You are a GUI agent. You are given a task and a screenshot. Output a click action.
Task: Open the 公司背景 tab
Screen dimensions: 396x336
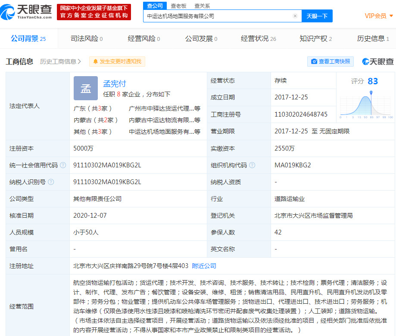click(x=28, y=39)
